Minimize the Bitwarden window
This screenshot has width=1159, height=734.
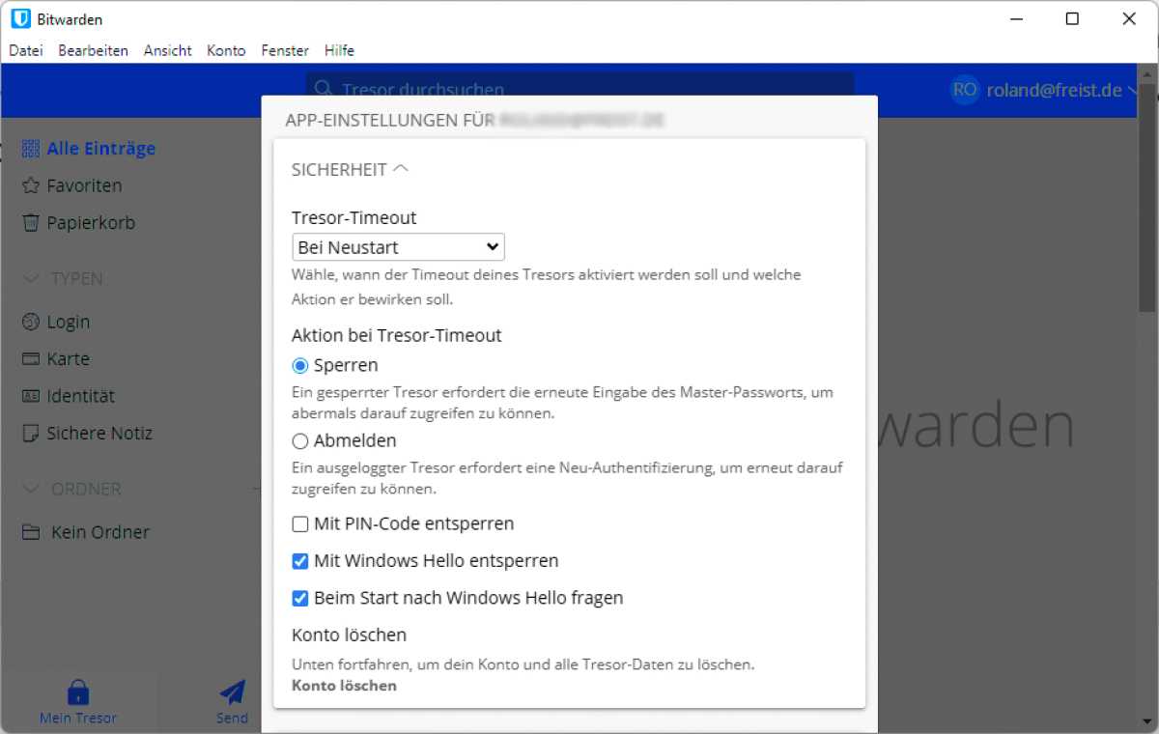[1016, 19]
